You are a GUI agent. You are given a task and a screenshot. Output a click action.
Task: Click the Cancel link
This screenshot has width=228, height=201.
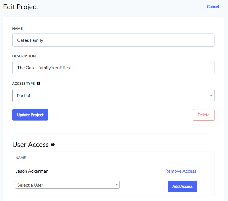click(213, 7)
